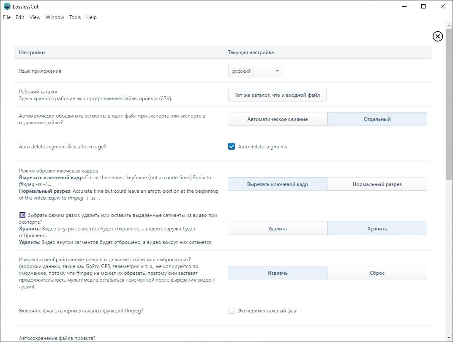Choose Вырезать ключевой кадр mode
453x342 pixels.
pyautogui.click(x=277, y=184)
